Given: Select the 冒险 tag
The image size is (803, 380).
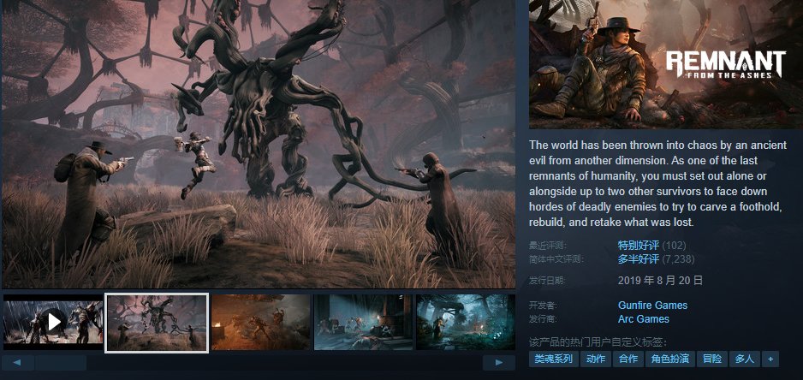Looking at the screenshot, I should click(x=712, y=359).
